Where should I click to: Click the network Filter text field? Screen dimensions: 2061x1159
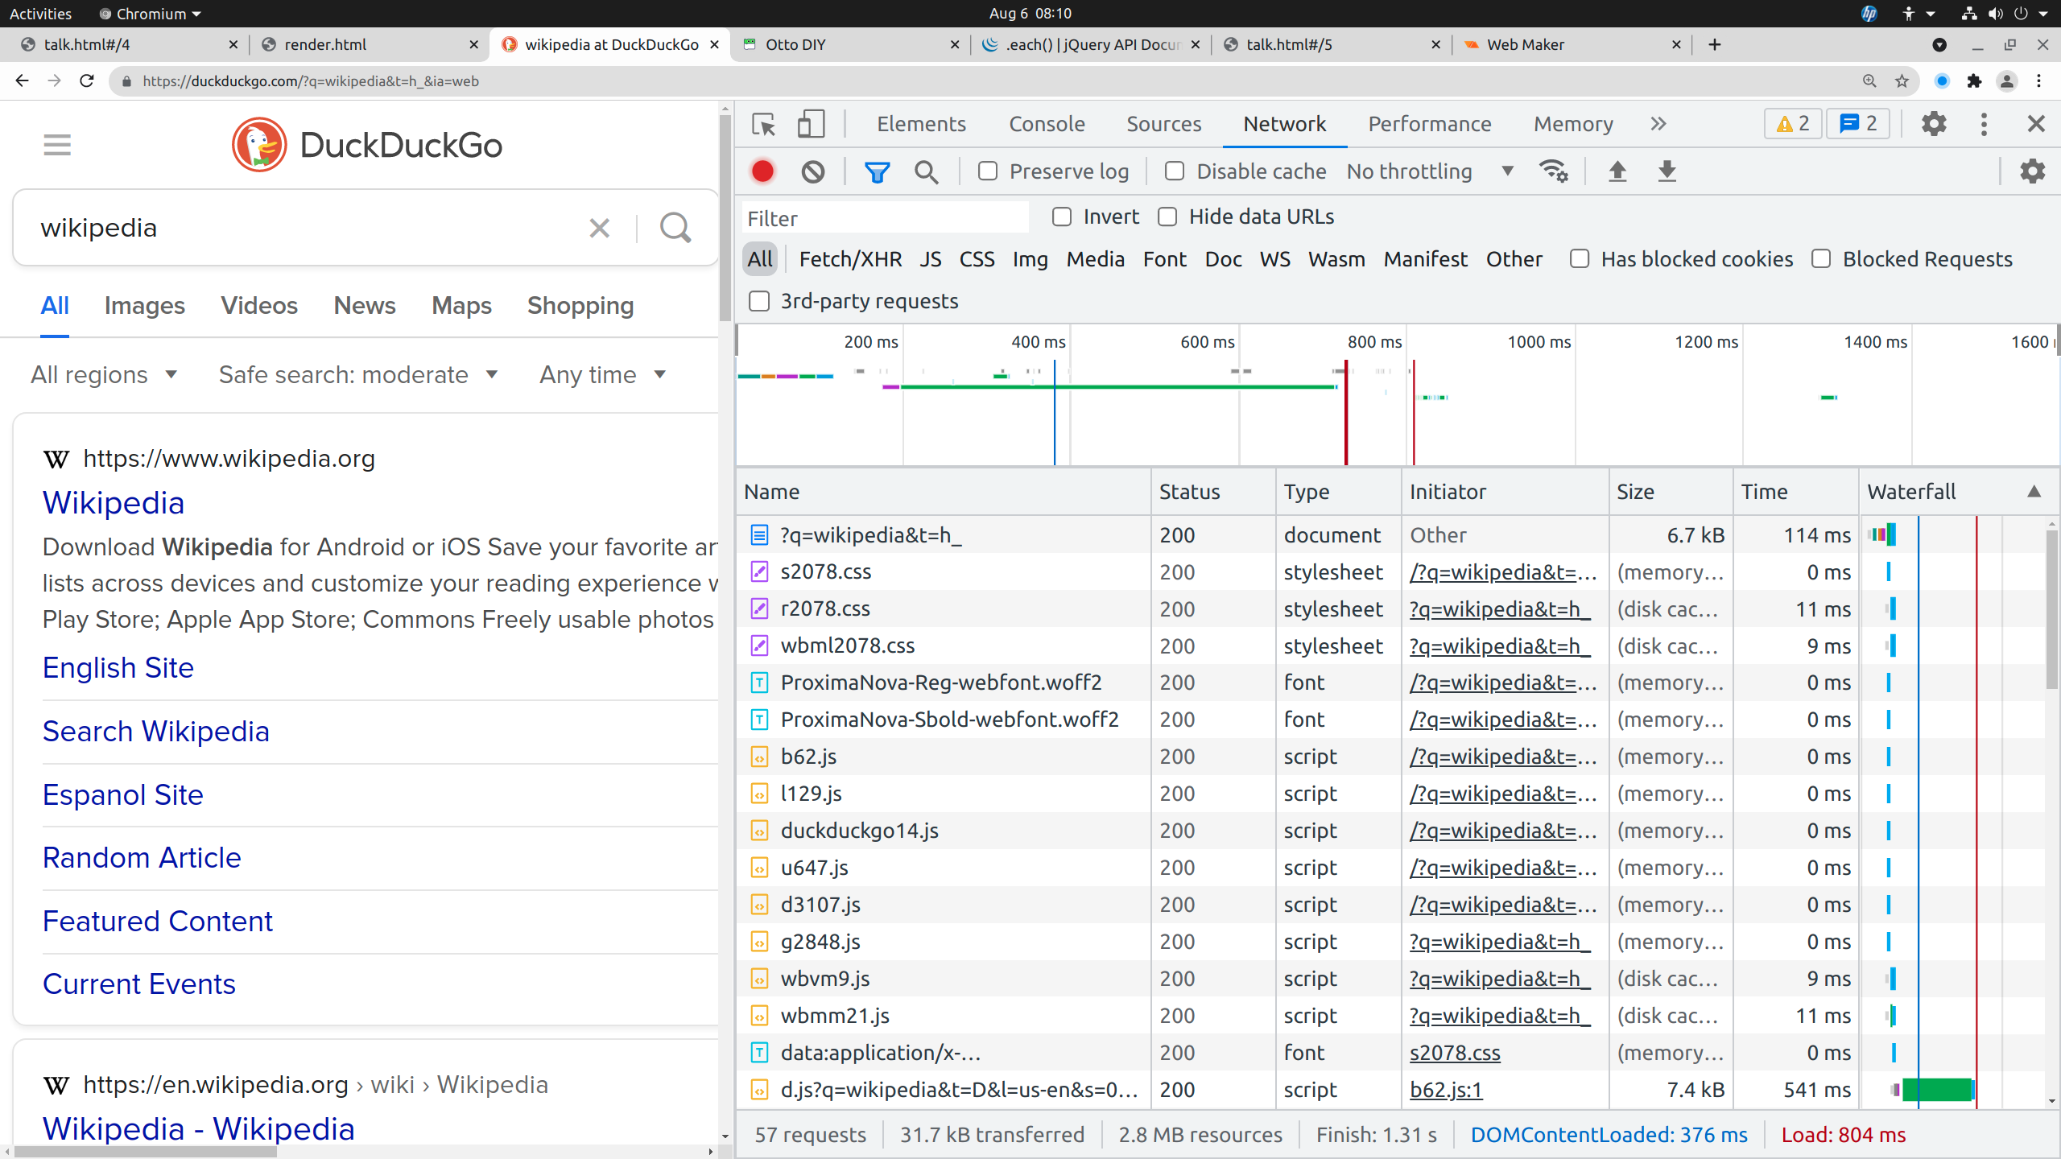click(884, 218)
